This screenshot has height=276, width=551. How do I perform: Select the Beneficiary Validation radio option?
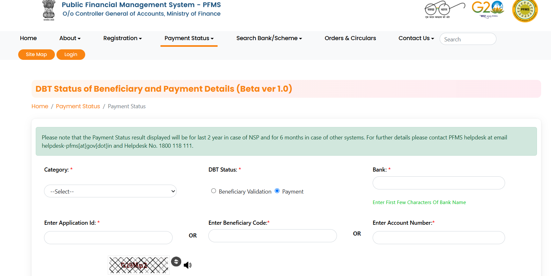coord(214,191)
